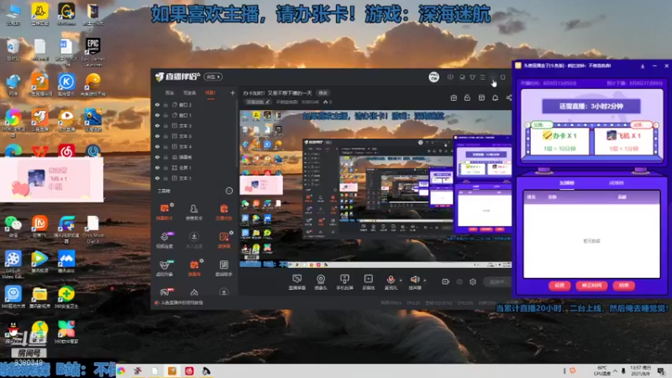
Task: Click the 设置 button in countdown window
Action: coord(559,286)
